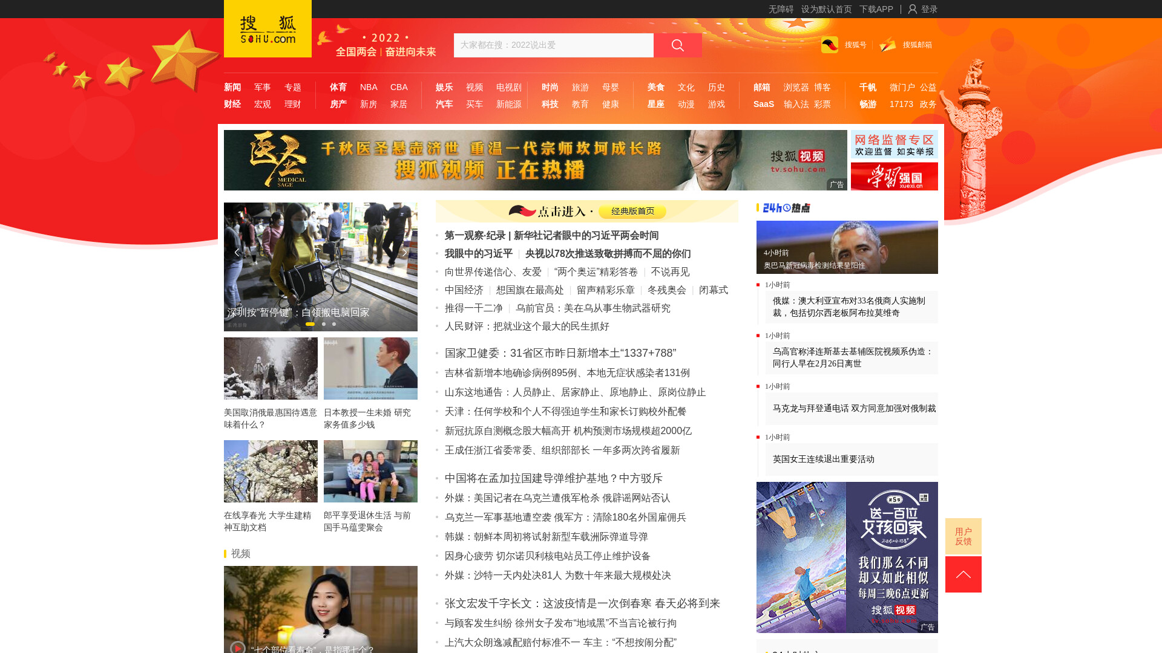Open the 星座 channel
Viewport: 1162px width, 653px height.
(656, 104)
